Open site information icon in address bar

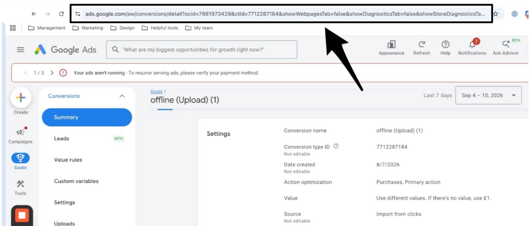pos(78,14)
